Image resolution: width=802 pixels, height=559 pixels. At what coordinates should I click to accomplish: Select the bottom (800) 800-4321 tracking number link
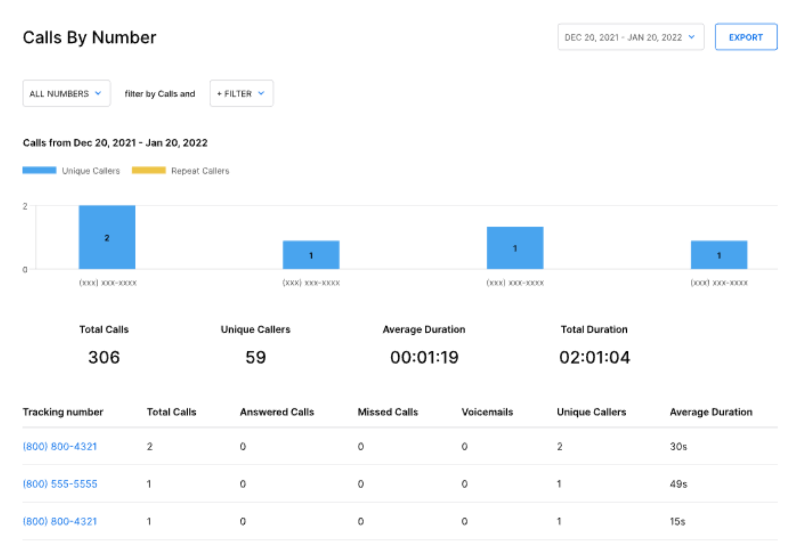tap(59, 521)
